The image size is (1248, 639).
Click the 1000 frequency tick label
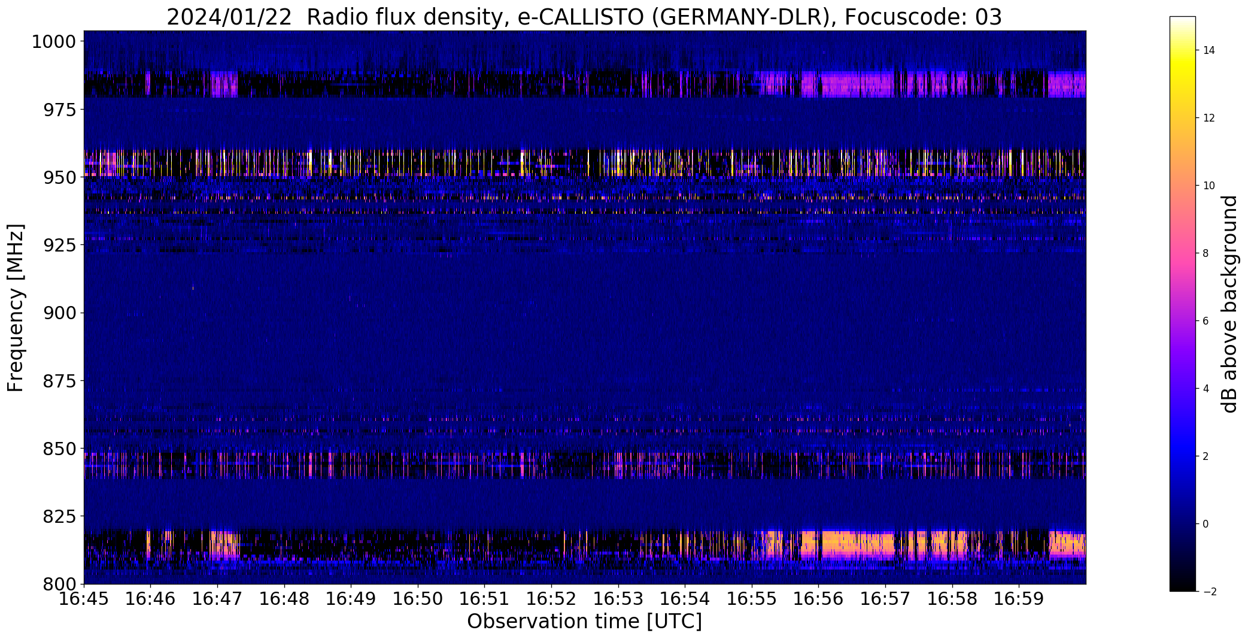click(54, 42)
